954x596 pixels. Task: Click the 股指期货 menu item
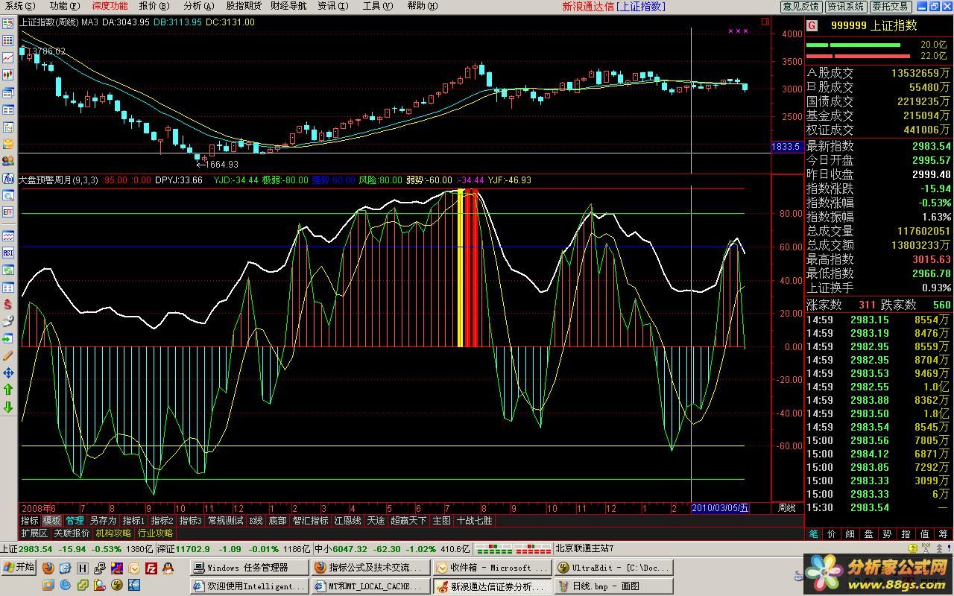(244, 6)
